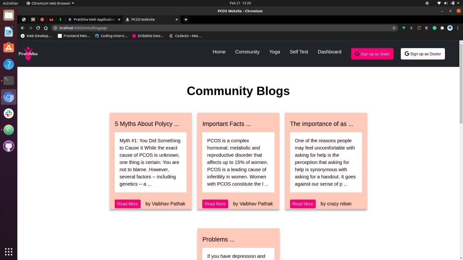Click the address bar URL field

[x=224, y=28]
